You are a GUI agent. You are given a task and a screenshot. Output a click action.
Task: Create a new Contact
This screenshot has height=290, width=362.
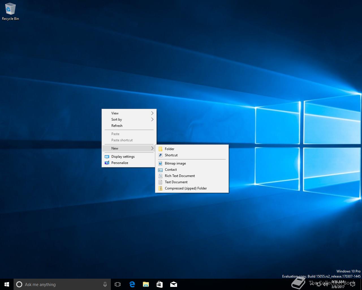coord(192,169)
